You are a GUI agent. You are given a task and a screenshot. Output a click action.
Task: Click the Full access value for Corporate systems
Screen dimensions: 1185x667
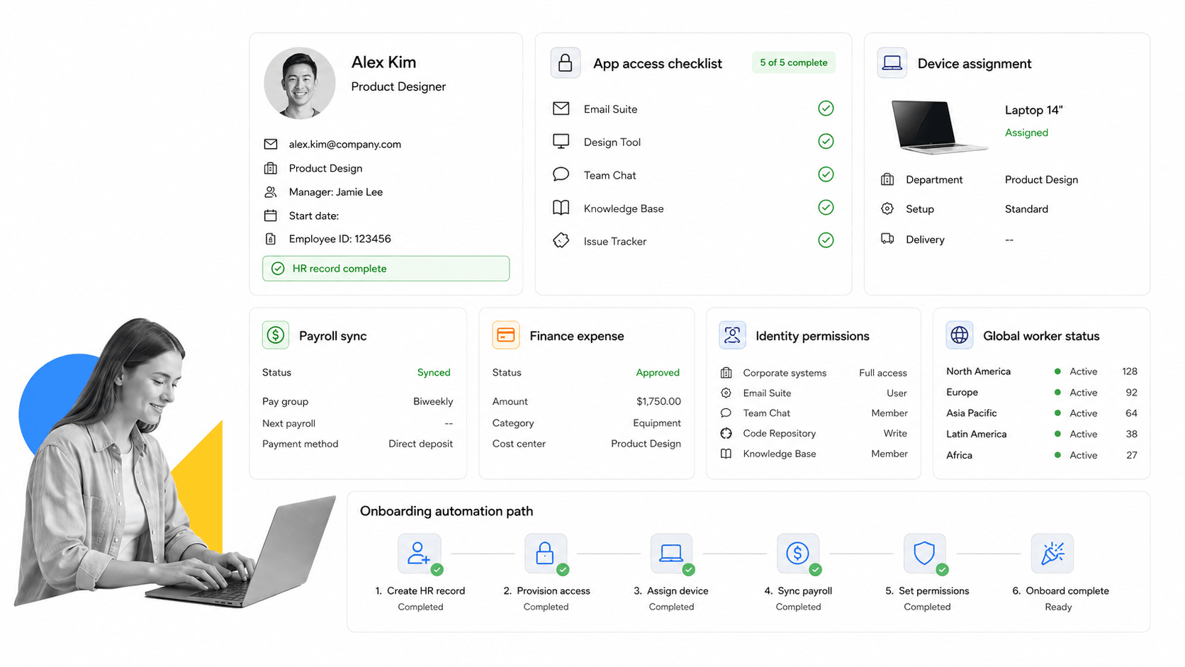point(883,373)
